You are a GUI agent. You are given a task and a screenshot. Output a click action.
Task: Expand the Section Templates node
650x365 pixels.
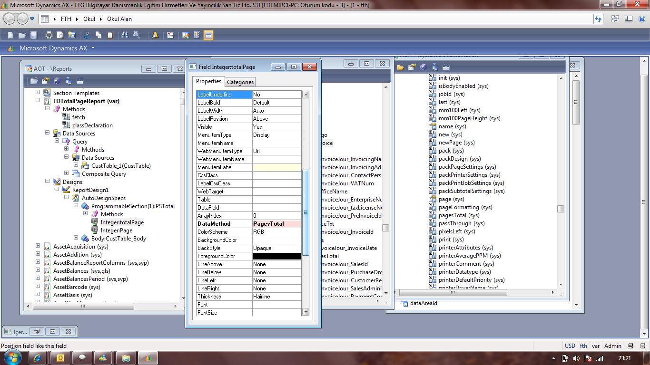pyautogui.click(x=38, y=93)
